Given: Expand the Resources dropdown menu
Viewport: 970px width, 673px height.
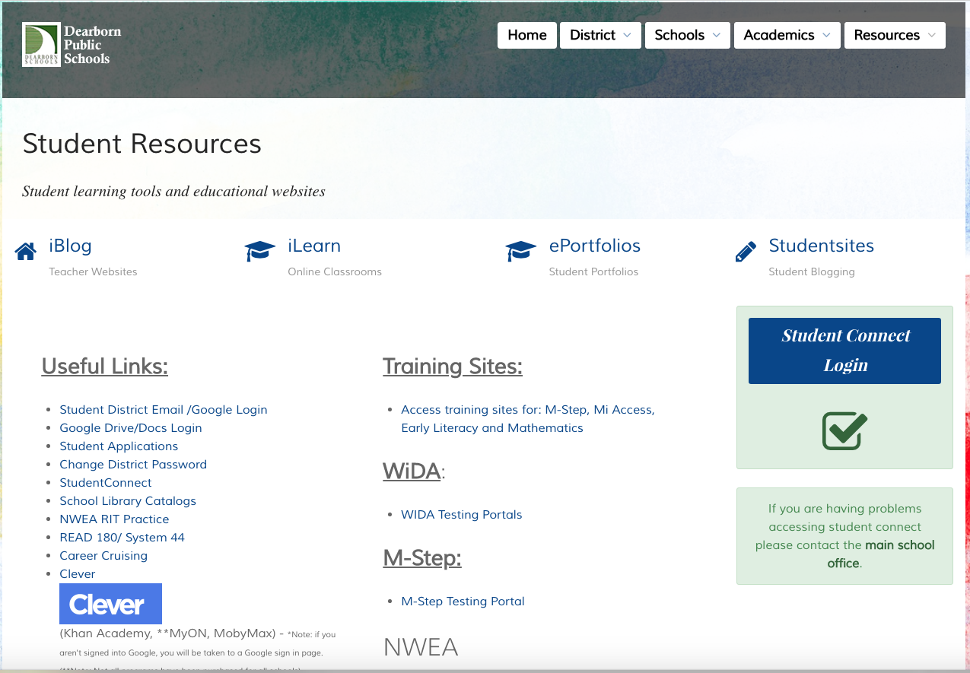Looking at the screenshot, I should coord(895,35).
